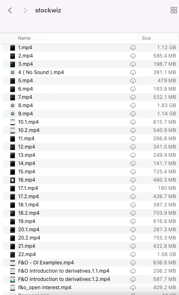Click cloud download icon beside 15.mp4

pyautogui.click(x=133, y=172)
